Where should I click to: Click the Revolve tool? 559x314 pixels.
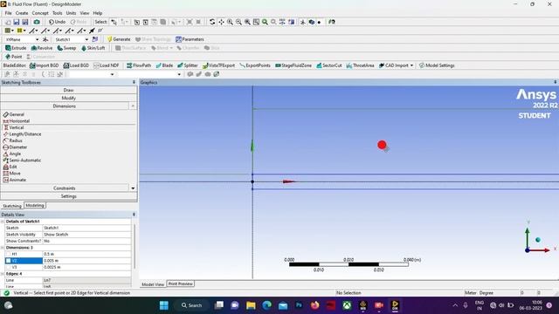(42, 48)
